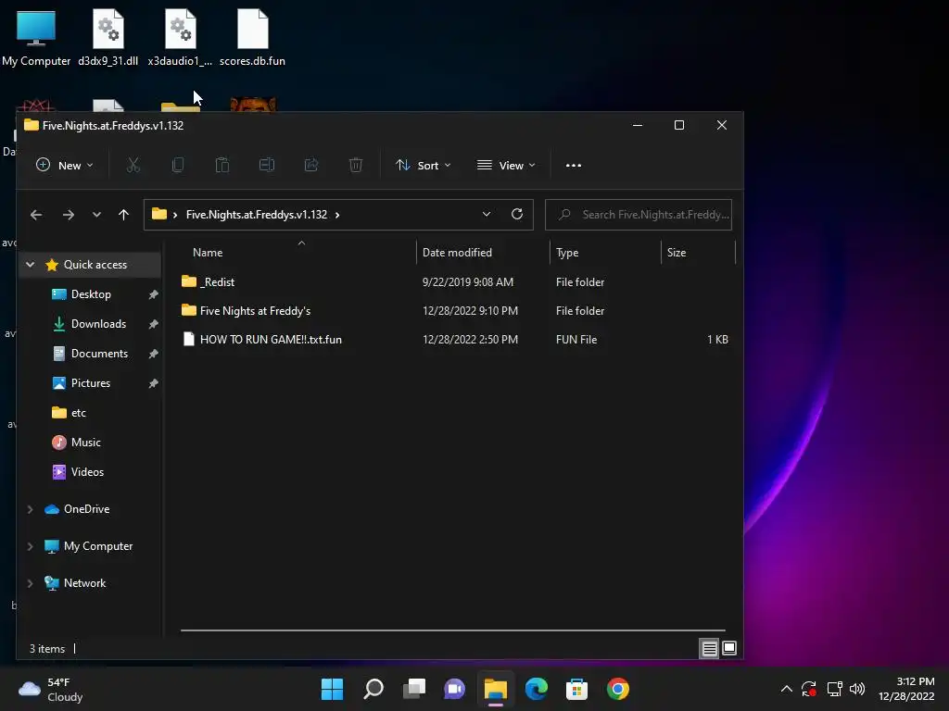
Task: Click the Copy icon in toolbar
Action: [178, 165]
